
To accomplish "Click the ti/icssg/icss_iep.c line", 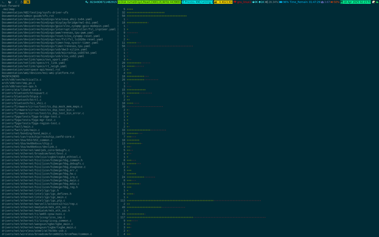I will [33, 218].
